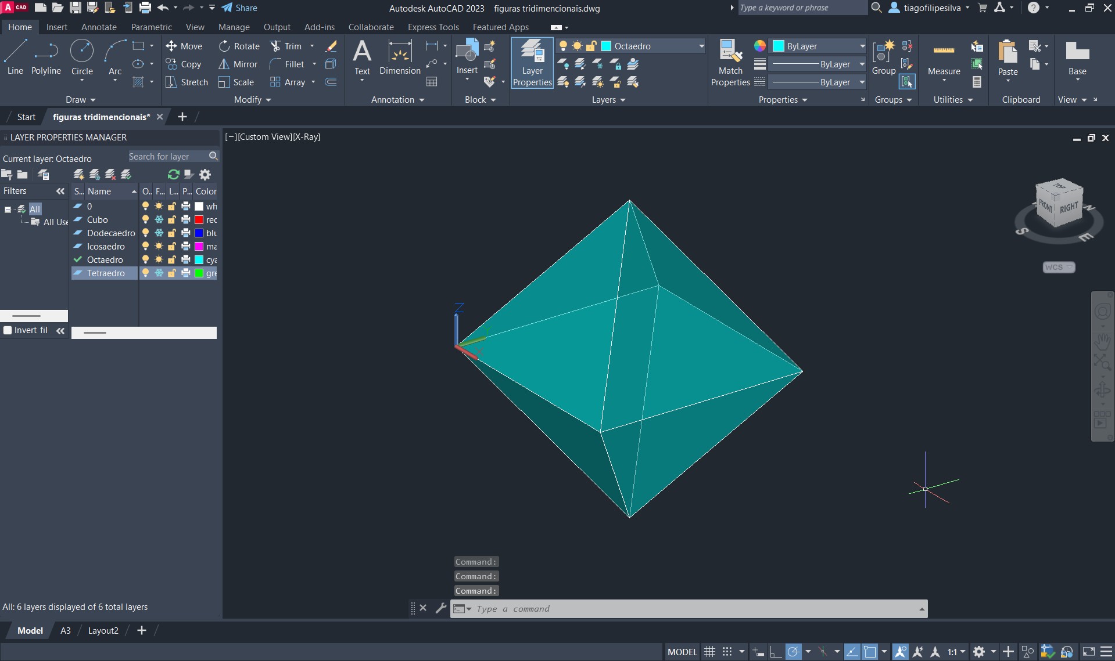The width and height of the screenshot is (1115, 661).
Task: Switch to the Annotate ribbon tab
Action: [99, 27]
